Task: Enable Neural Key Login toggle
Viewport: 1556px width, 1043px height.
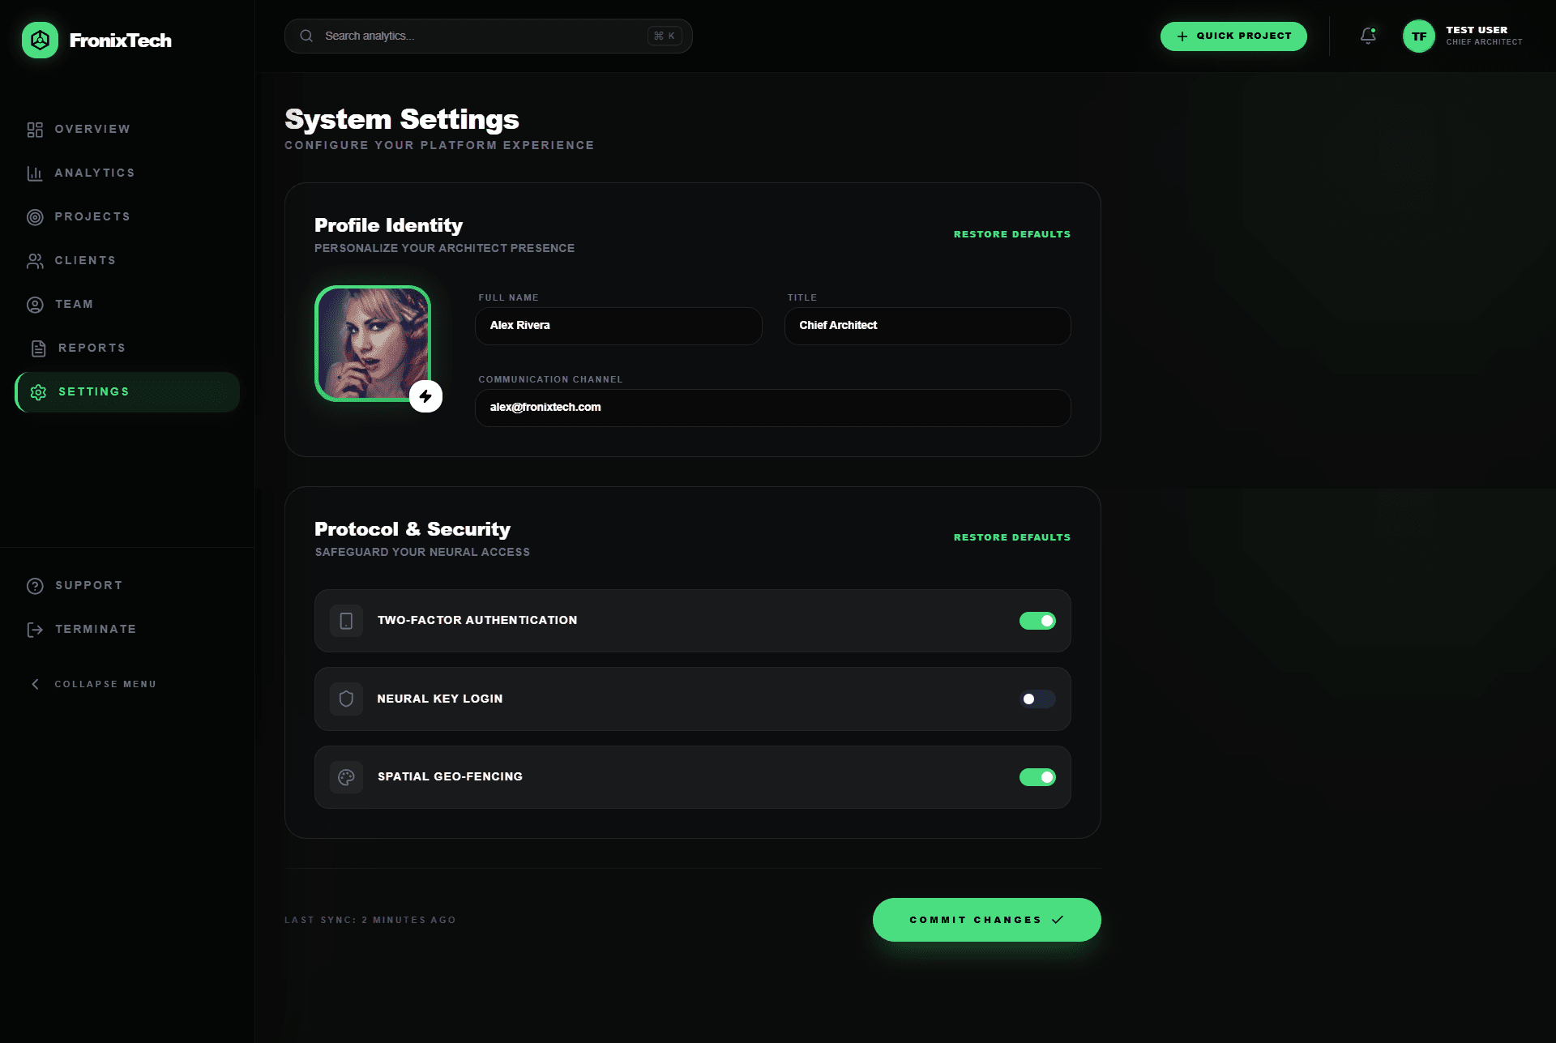Action: (x=1037, y=699)
